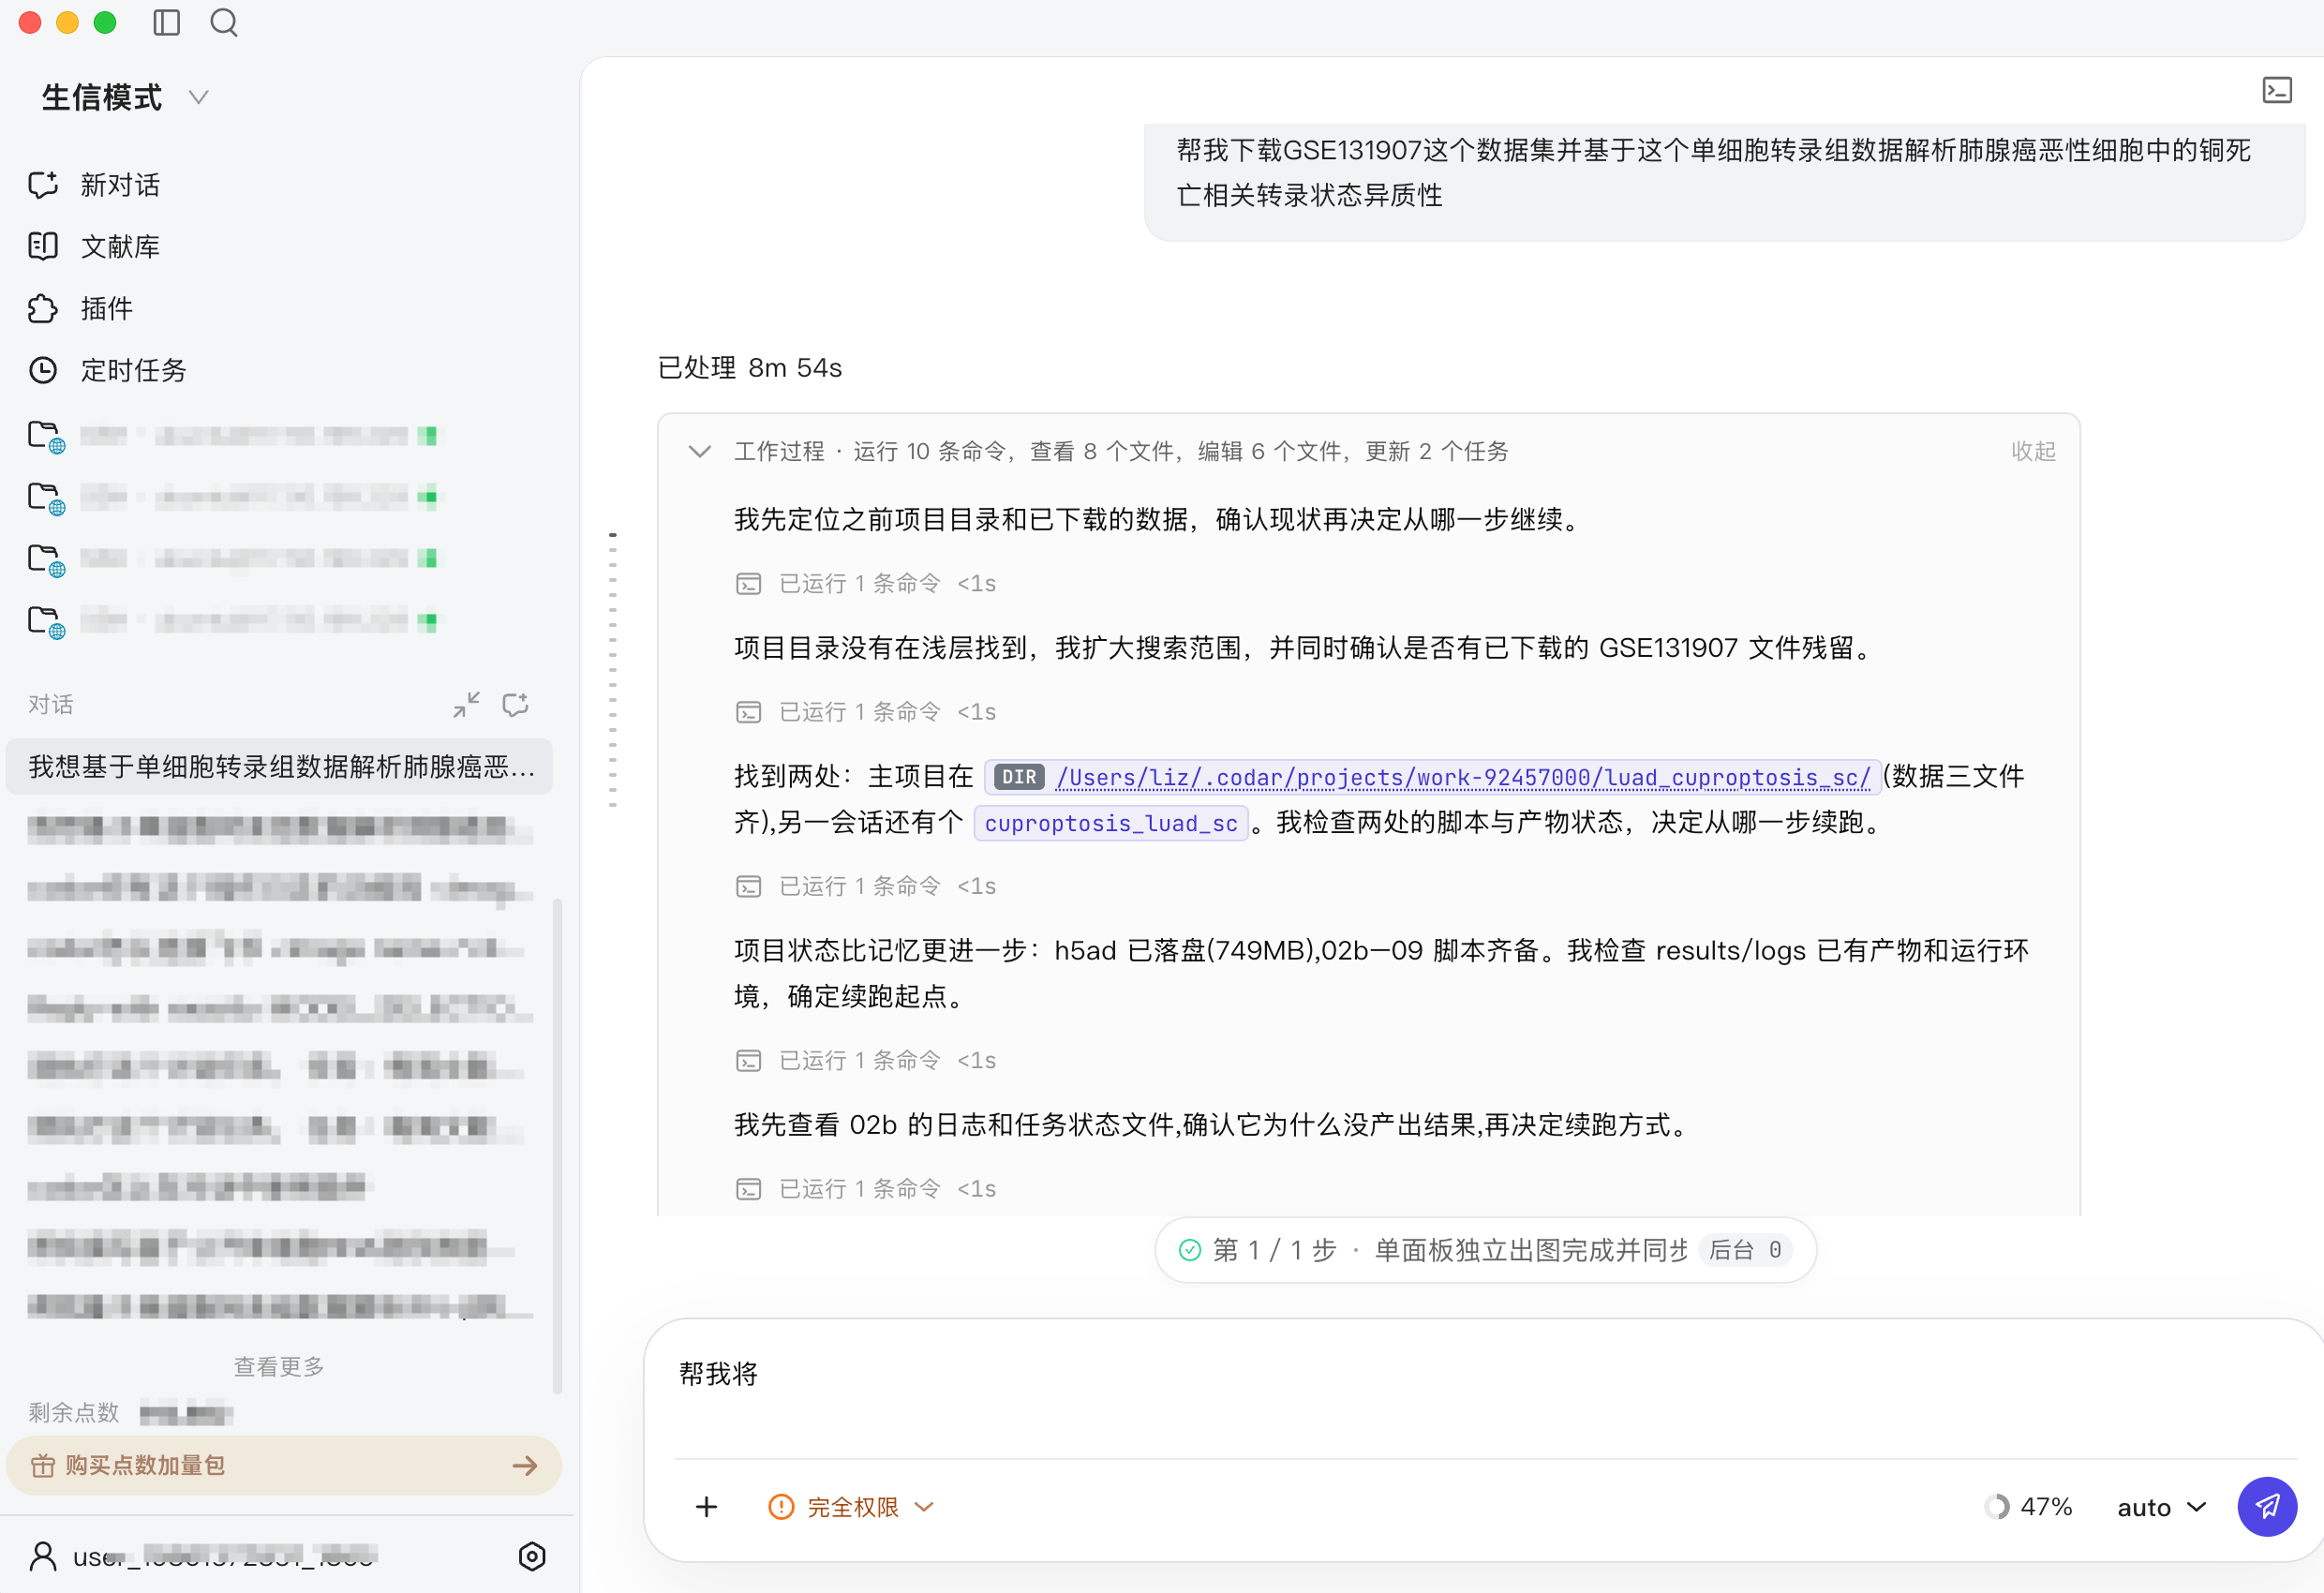Collapse the 工作过程 chevron expander
Image resolution: width=2324 pixels, height=1593 pixels.
coord(700,451)
